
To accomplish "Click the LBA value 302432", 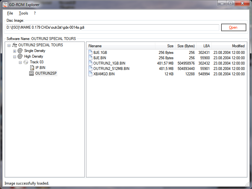I will [x=204, y=63].
